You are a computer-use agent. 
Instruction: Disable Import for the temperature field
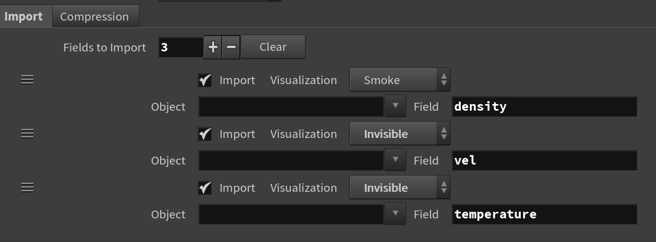pyautogui.click(x=205, y=188)
